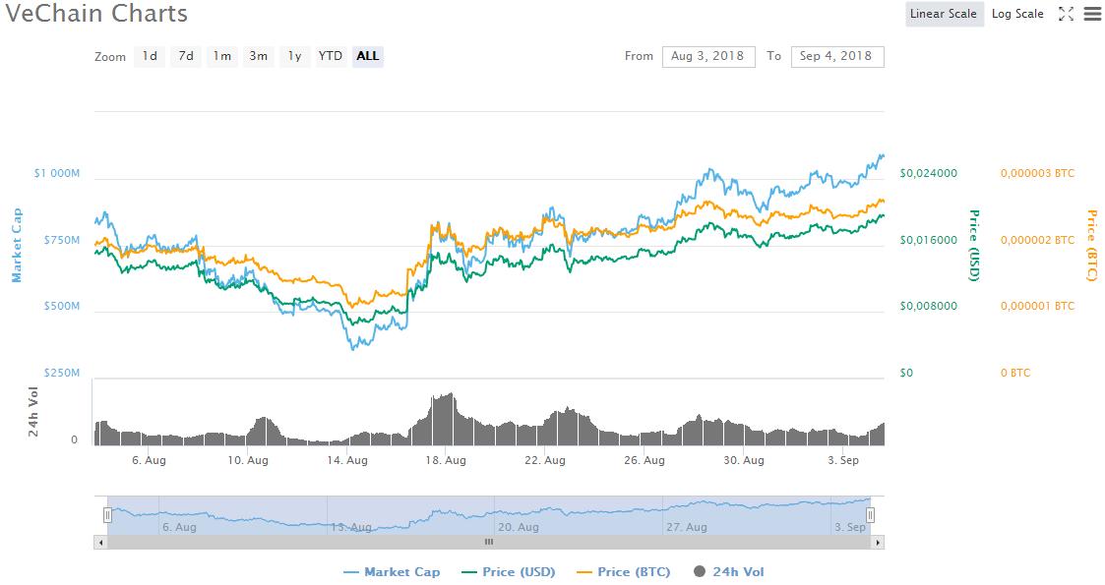The image size is (1105, 585).
Task: Click the 27. Aug navigator label
Action: click(x=687, y=527)
